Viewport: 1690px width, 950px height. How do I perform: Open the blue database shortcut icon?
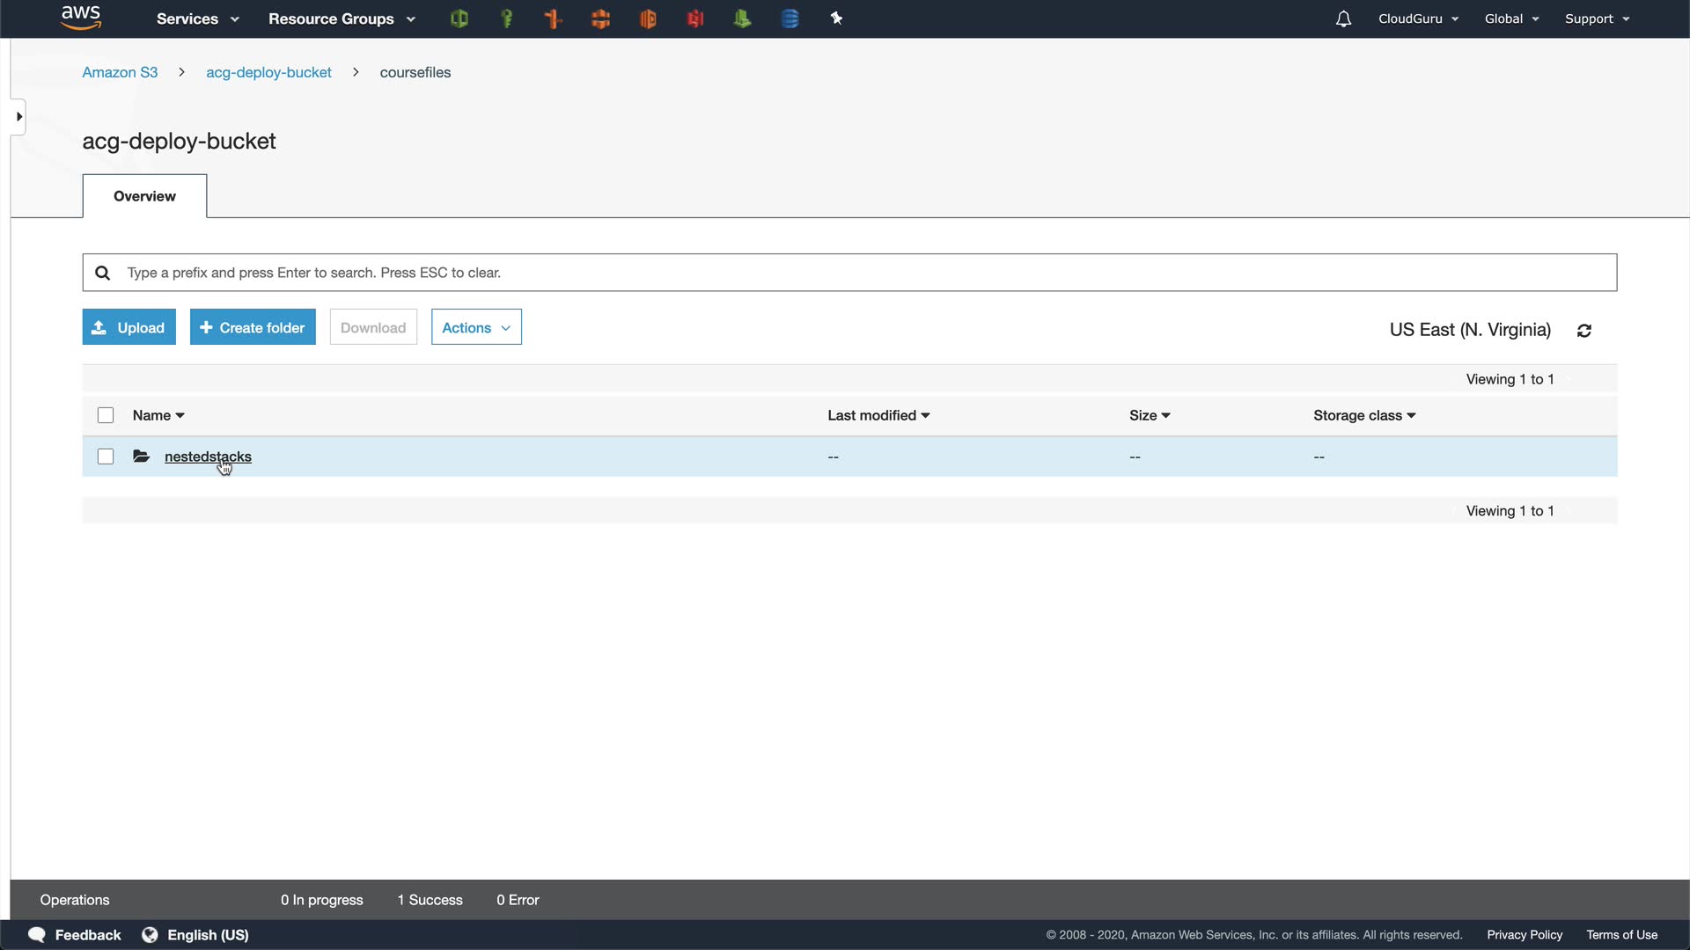point(790,18)
